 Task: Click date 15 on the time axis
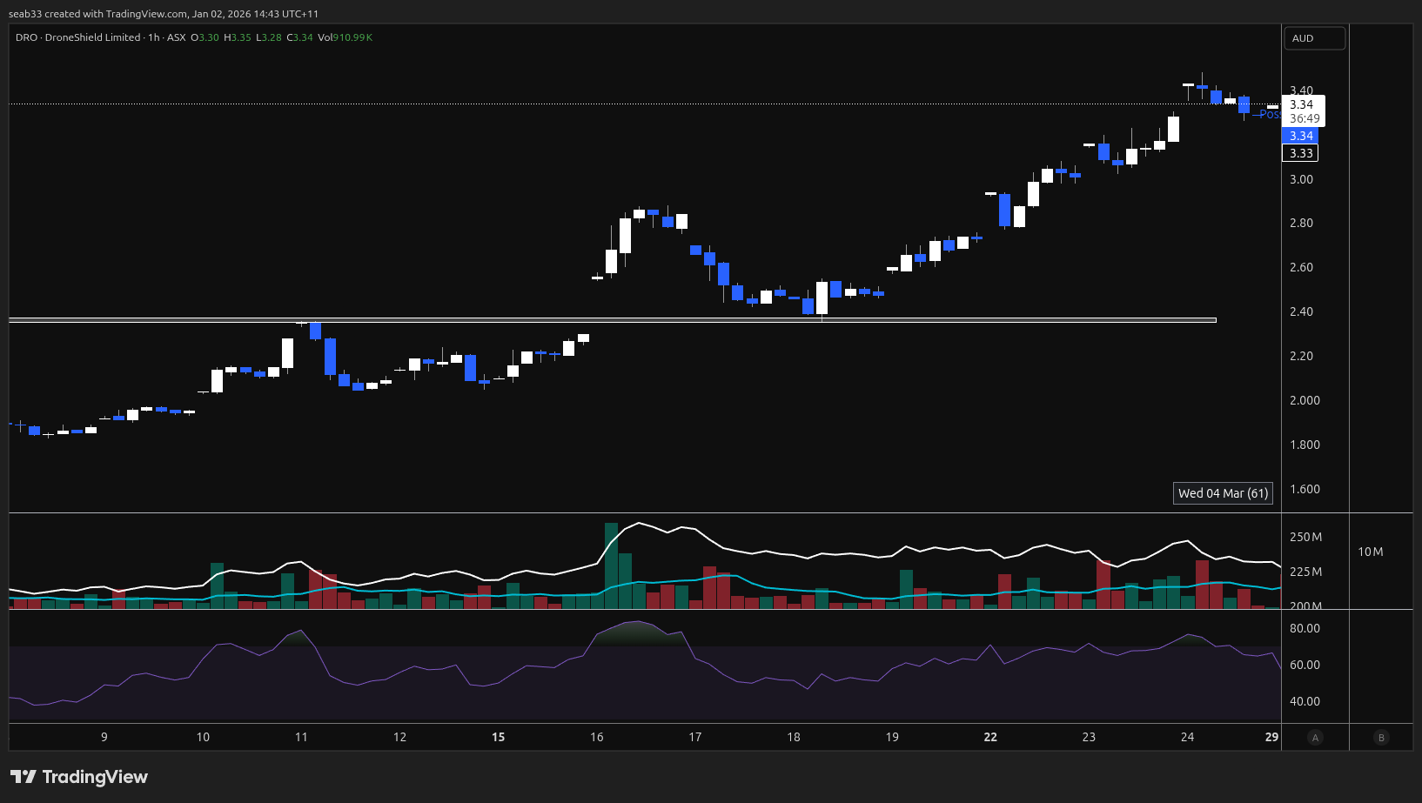498,737
